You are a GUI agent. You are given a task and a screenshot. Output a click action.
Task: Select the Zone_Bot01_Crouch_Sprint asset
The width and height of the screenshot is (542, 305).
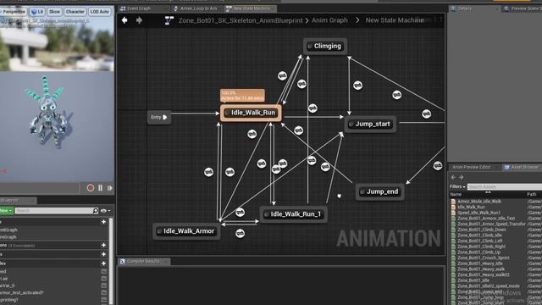pyautogui.click(x=484, y=258)
